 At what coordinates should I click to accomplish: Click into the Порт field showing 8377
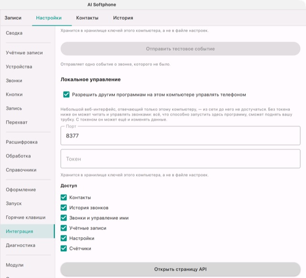coord(180,135)
